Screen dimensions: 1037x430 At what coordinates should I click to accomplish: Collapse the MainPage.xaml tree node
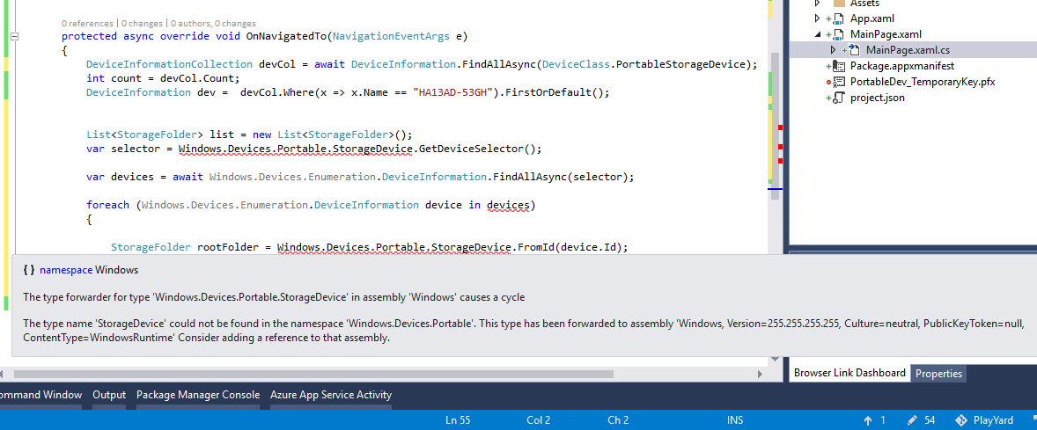tap(818, 34)
